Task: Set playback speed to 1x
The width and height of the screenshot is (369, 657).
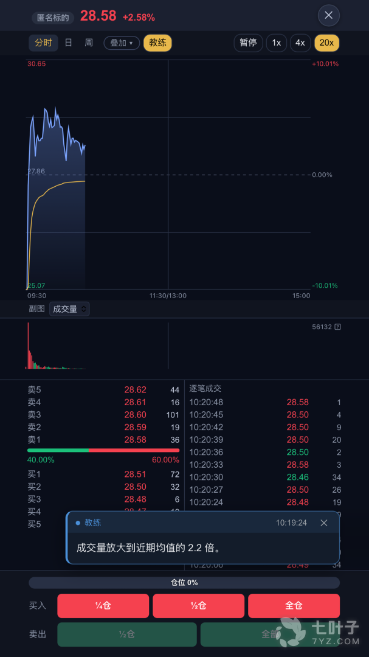Action: coord(277,43)
